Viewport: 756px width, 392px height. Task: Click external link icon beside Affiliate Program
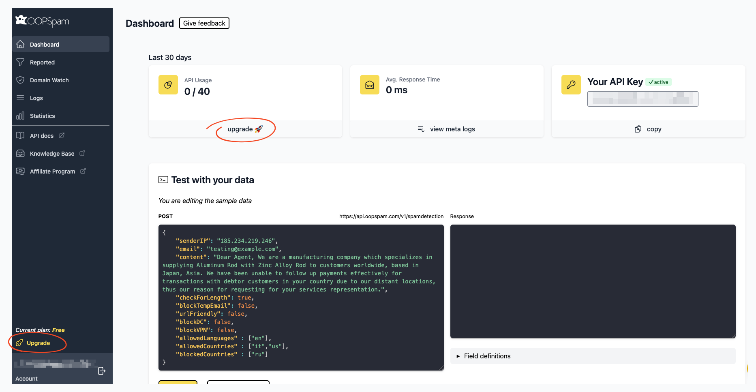coord(83,171)
